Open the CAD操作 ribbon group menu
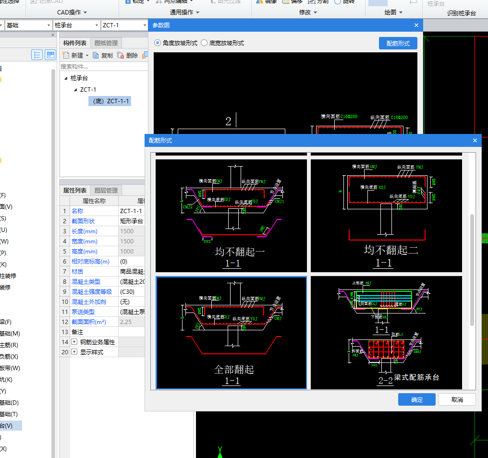The image size is (488, 458). click(72, 12)
